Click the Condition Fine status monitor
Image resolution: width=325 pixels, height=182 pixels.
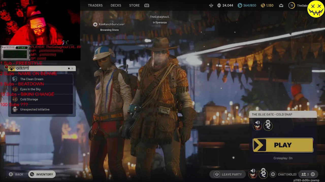pos(15,53)
